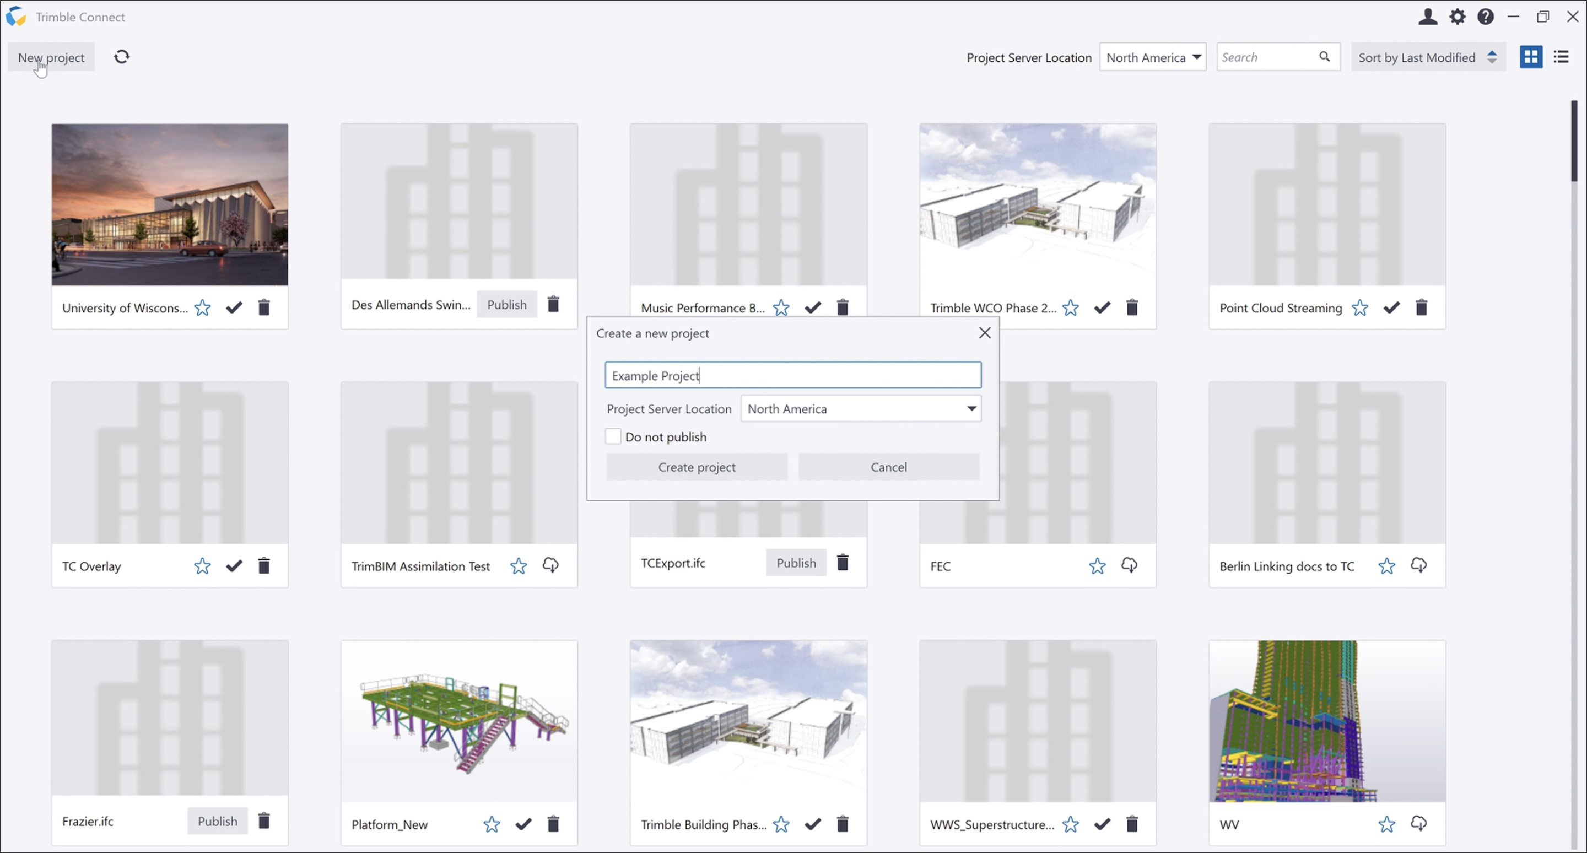Screen dimensions: 1587x853
Task: Toggle sync checkmark on WWS_Superstructure
Action: (x=1102, y=823)
